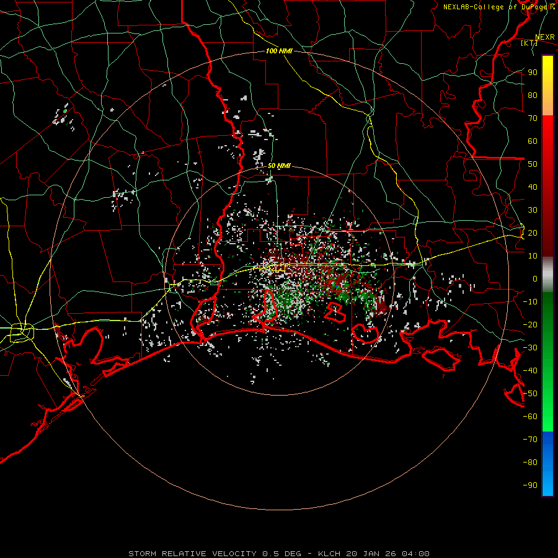Screen dimensions: 558x558
Task: Click the positive "80" scale value
Action: tap(533, 95)
